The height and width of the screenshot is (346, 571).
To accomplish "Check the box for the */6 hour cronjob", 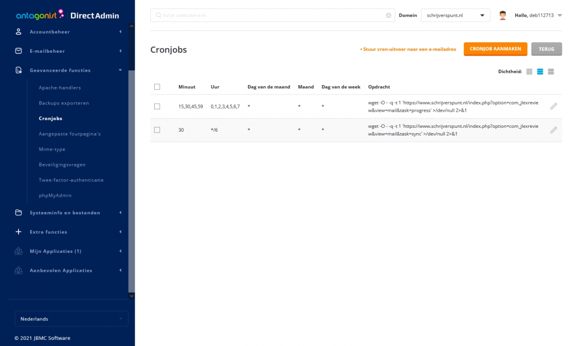I will [157, 130].
